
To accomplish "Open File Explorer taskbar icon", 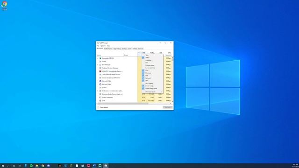I will pyautogui.click(x=37, y=166).
